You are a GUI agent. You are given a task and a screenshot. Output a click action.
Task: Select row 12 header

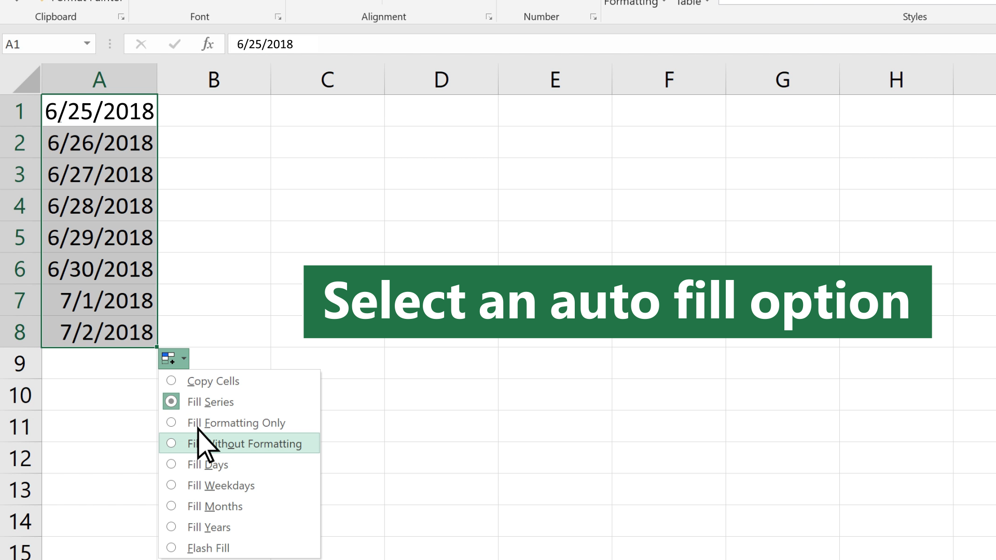tap(20, 458)
